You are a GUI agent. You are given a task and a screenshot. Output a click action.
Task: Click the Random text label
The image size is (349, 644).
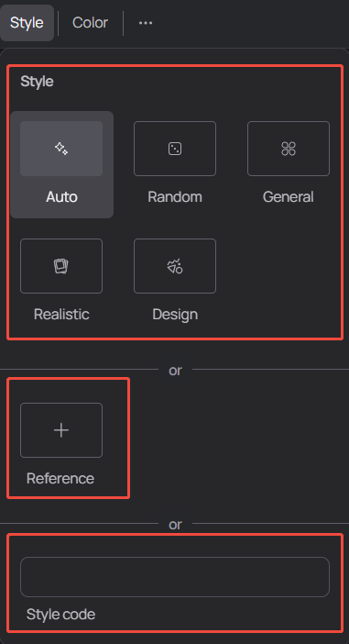coord(175,196)
